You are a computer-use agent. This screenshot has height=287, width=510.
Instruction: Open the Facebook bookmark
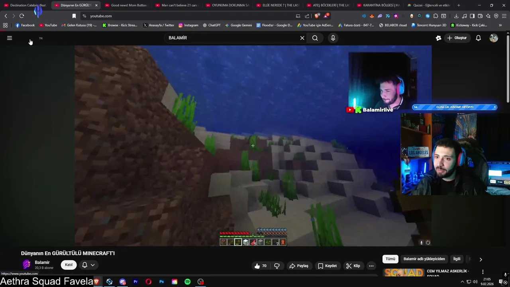point(25,25)
